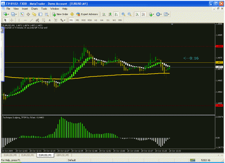Open the Charts menu
Viewport: 225px width, 163px height.
click(35, 9)
